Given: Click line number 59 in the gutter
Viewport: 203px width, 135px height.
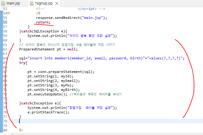Looking at the screenshot, I should (x=5, y=36).
